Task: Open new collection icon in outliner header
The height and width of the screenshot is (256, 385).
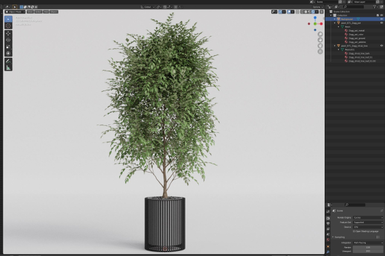Action: [381, 7]
